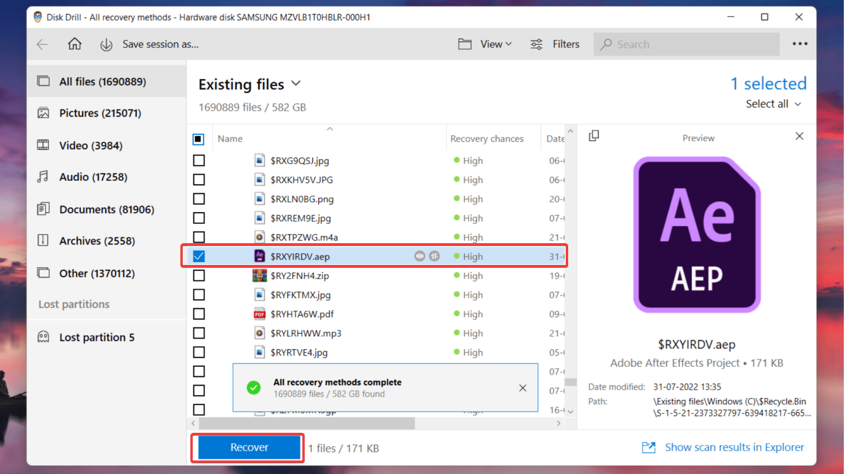Click the Name column header
Screen dimensions: 844x474
pos(230,139)
